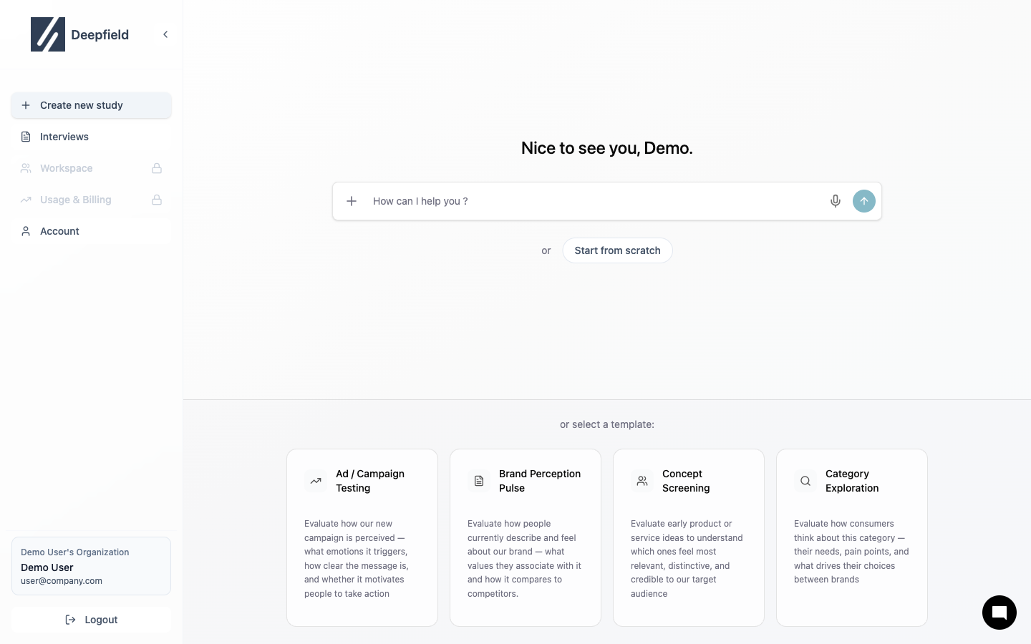Select the Ad / Campaign Testing chart icon
This screenshot has height=644, width=1031.
(315, 481)
